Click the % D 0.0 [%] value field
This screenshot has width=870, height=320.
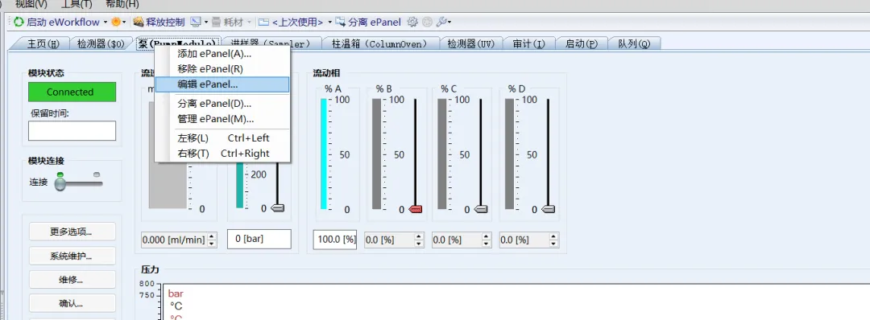click(x=524, y=240)
